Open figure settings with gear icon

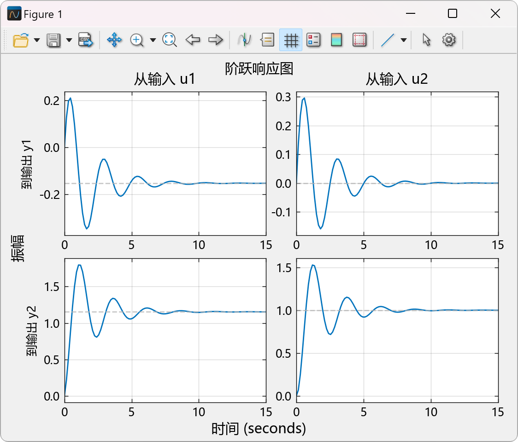pos(448,40)
